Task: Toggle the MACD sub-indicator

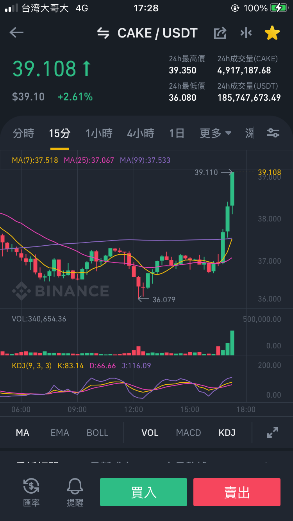Action: (188, 433)
